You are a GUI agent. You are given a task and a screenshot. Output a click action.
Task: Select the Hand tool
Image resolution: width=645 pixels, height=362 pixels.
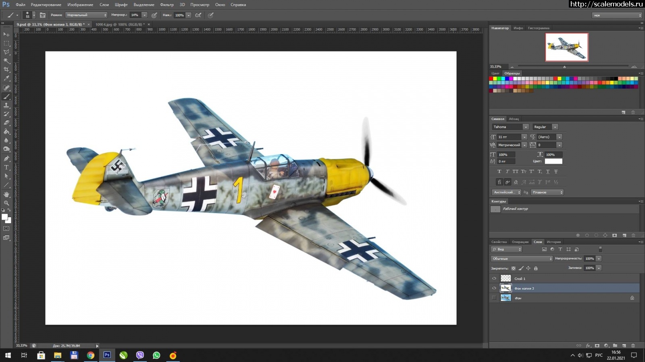[x=6, y=194]
